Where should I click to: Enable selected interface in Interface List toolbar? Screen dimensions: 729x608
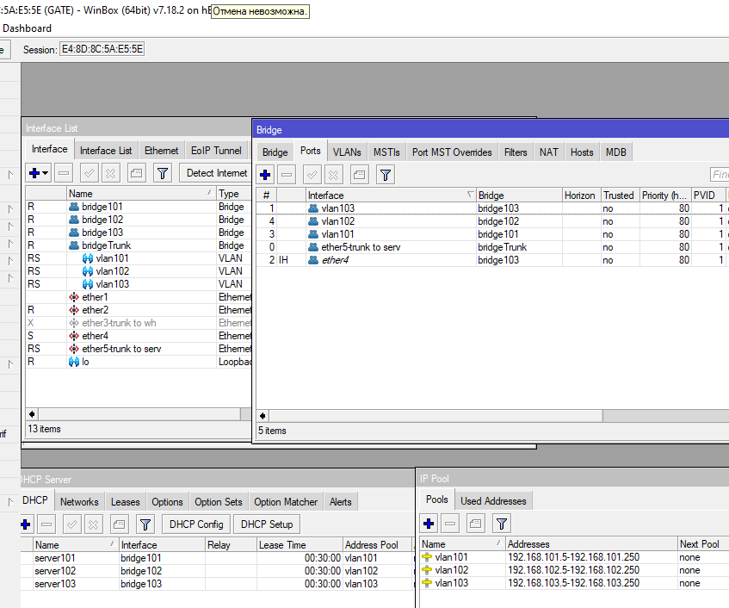tap(89, 173)
